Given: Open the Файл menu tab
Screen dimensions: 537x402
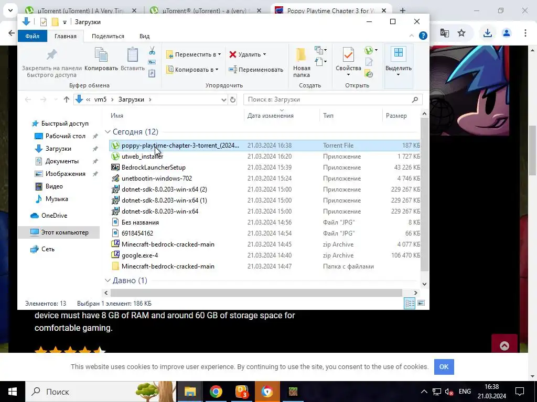Looking at the screenshot, I should pyautogui.click(x=32, y=36).
